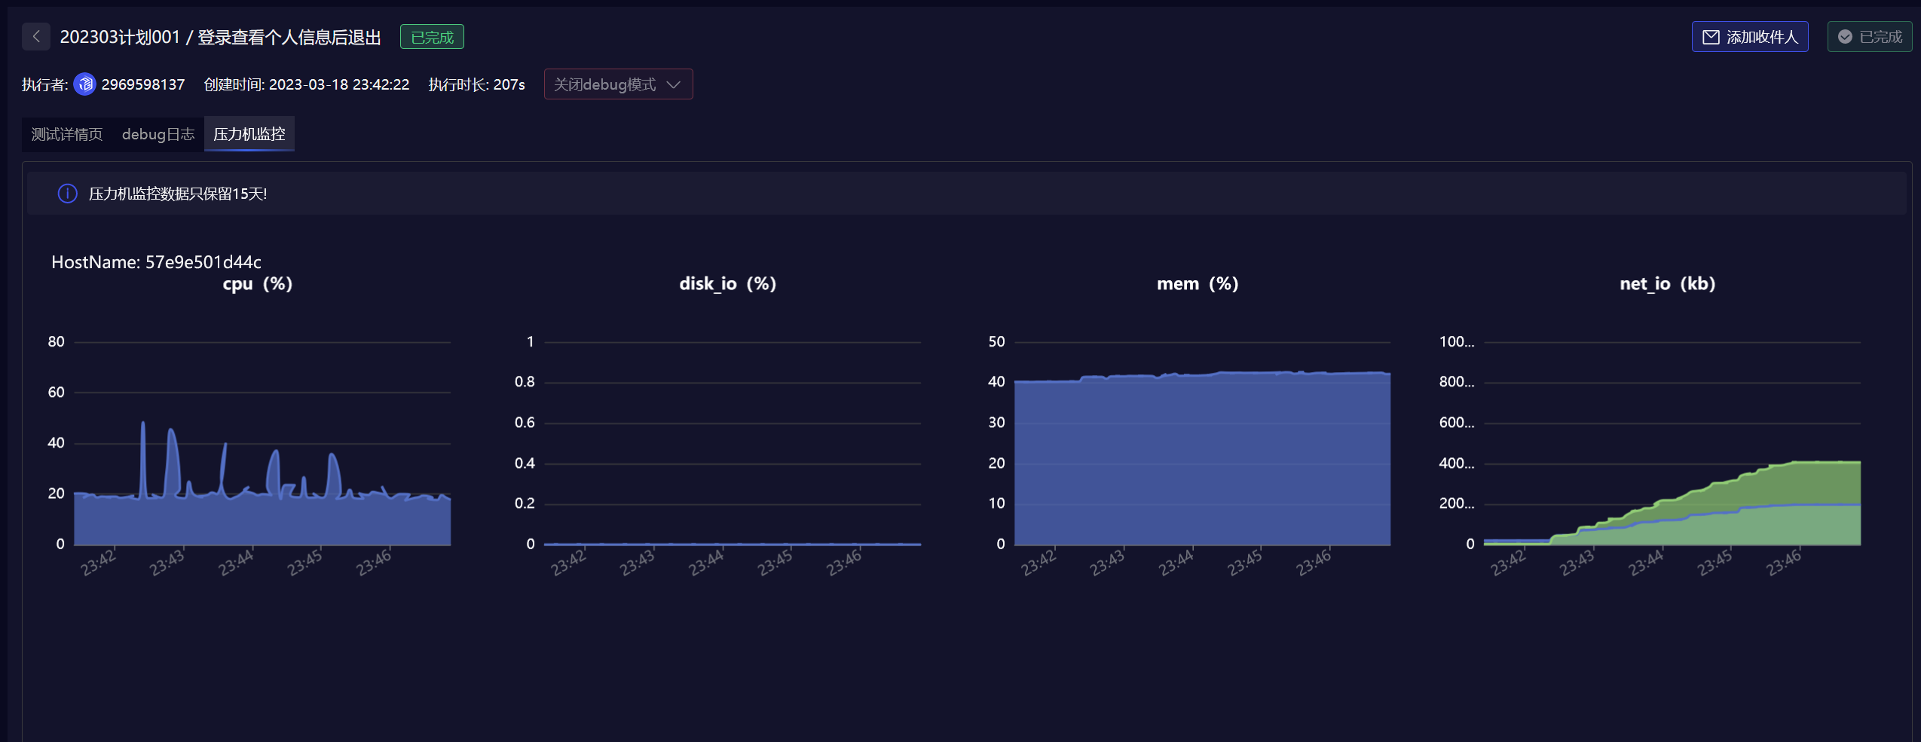This screenshot has height=742, width=1921.
Task: Click the executor avatar icon next to 2969598137
Action: coord(85,84)
